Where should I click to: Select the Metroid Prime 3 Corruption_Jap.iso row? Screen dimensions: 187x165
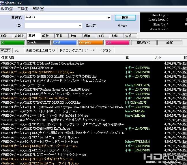pyautogui.click(x=93, y=63)
